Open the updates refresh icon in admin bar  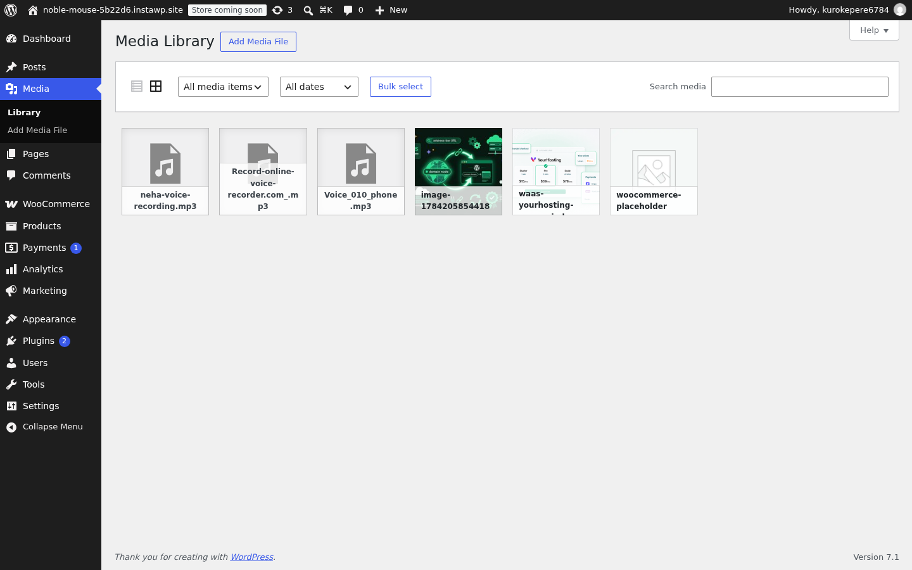pyautogui.click(x=277, y=10)
